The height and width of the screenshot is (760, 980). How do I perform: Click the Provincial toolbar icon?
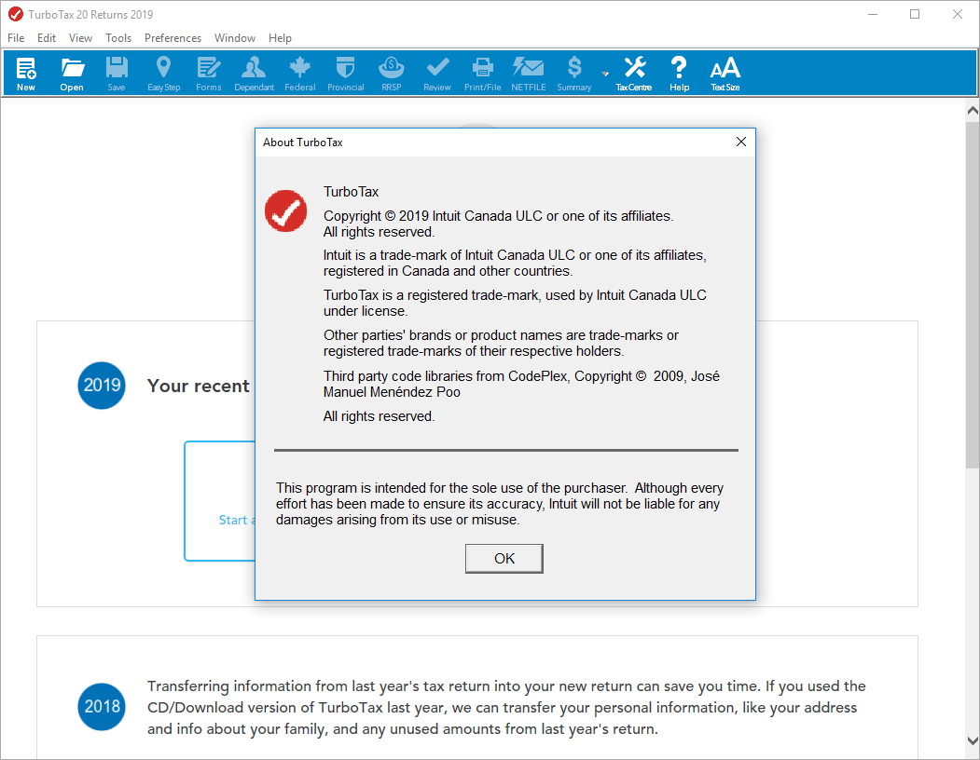[x=346, y=74]
